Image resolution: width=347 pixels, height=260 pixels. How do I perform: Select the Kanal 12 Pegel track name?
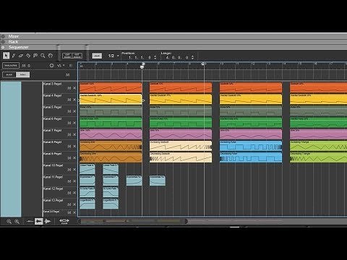[x=53, y=188]
